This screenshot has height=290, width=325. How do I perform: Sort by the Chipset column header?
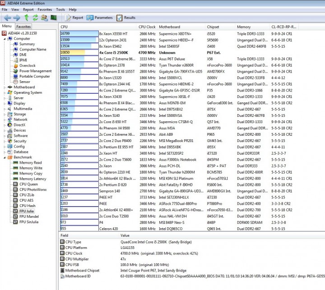pyautogui.click(x=220, y=27)
